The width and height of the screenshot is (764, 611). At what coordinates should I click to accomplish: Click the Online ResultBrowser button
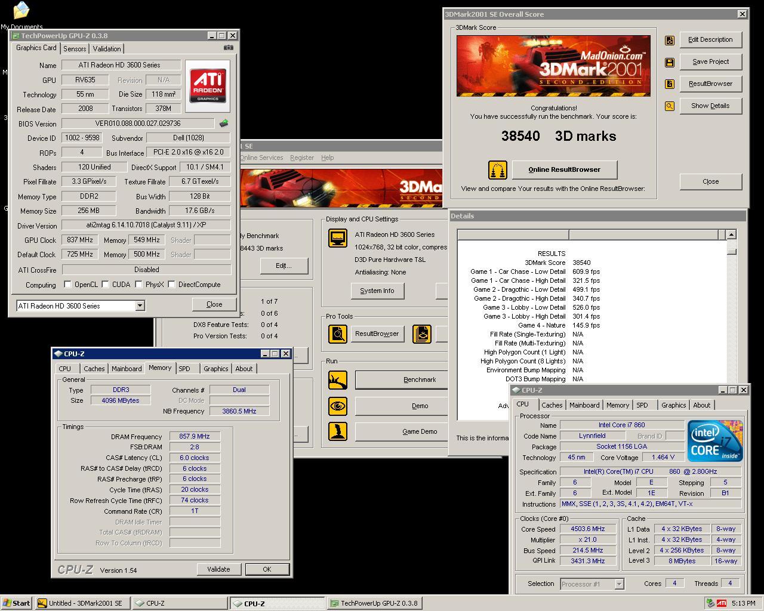click(x=565, y=169)
